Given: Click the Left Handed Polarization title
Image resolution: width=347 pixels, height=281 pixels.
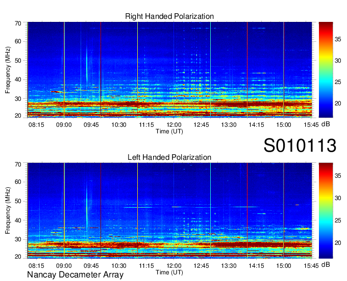Looking at the screenshot, I should 169,157.
